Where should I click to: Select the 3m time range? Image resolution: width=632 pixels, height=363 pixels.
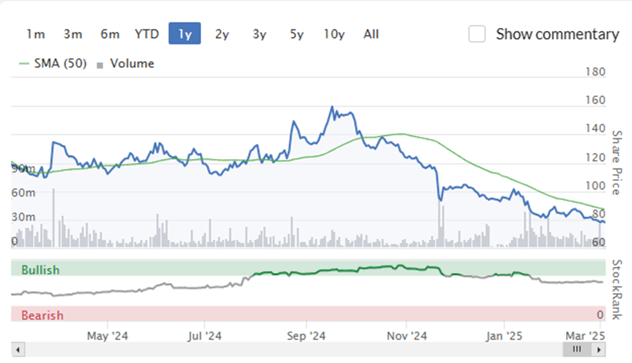pyautogui.click(x=73, y=34)
